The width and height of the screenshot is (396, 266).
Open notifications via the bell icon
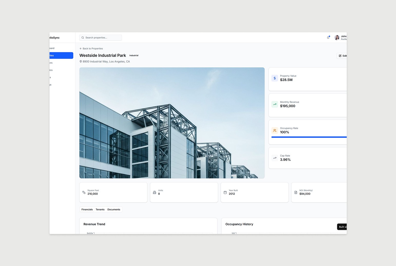328,37
